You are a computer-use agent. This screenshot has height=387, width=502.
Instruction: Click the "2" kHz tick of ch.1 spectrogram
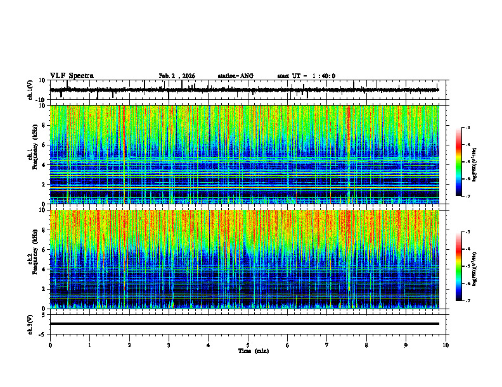click(x=44, y=185)
